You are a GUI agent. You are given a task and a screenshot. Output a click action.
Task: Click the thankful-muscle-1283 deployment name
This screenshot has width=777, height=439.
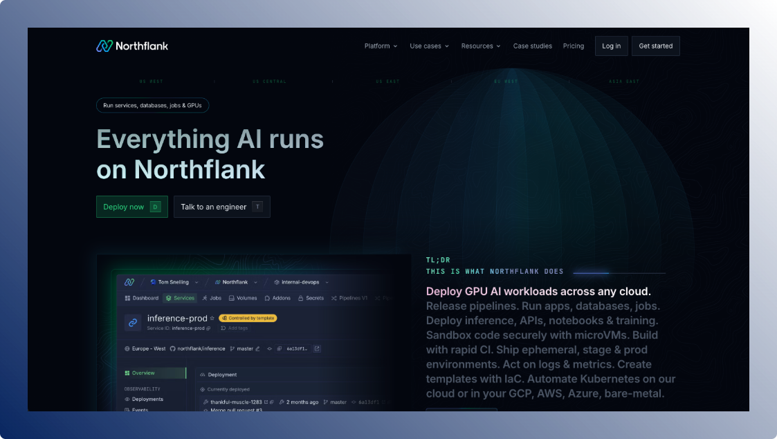point(236,402)
